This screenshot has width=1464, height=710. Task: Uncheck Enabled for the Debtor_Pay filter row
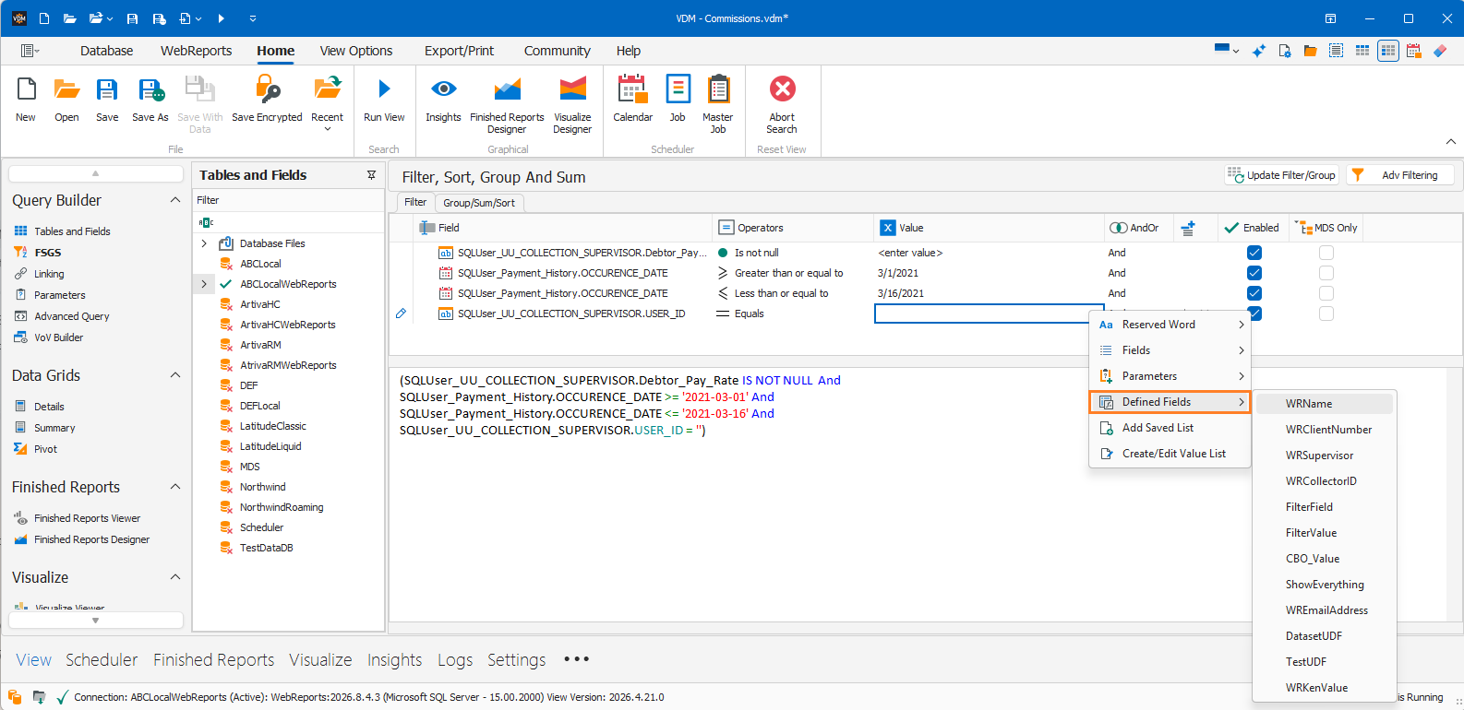point(1254,253)
